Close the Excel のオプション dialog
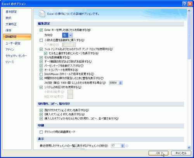The image size is (194, 158). coord(190,4)
